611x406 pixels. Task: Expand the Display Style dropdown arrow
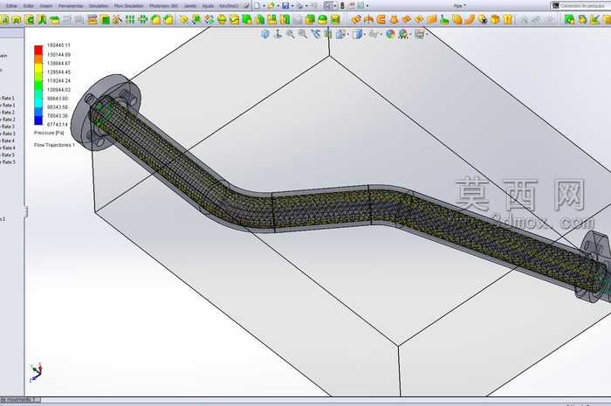point(364,34)
